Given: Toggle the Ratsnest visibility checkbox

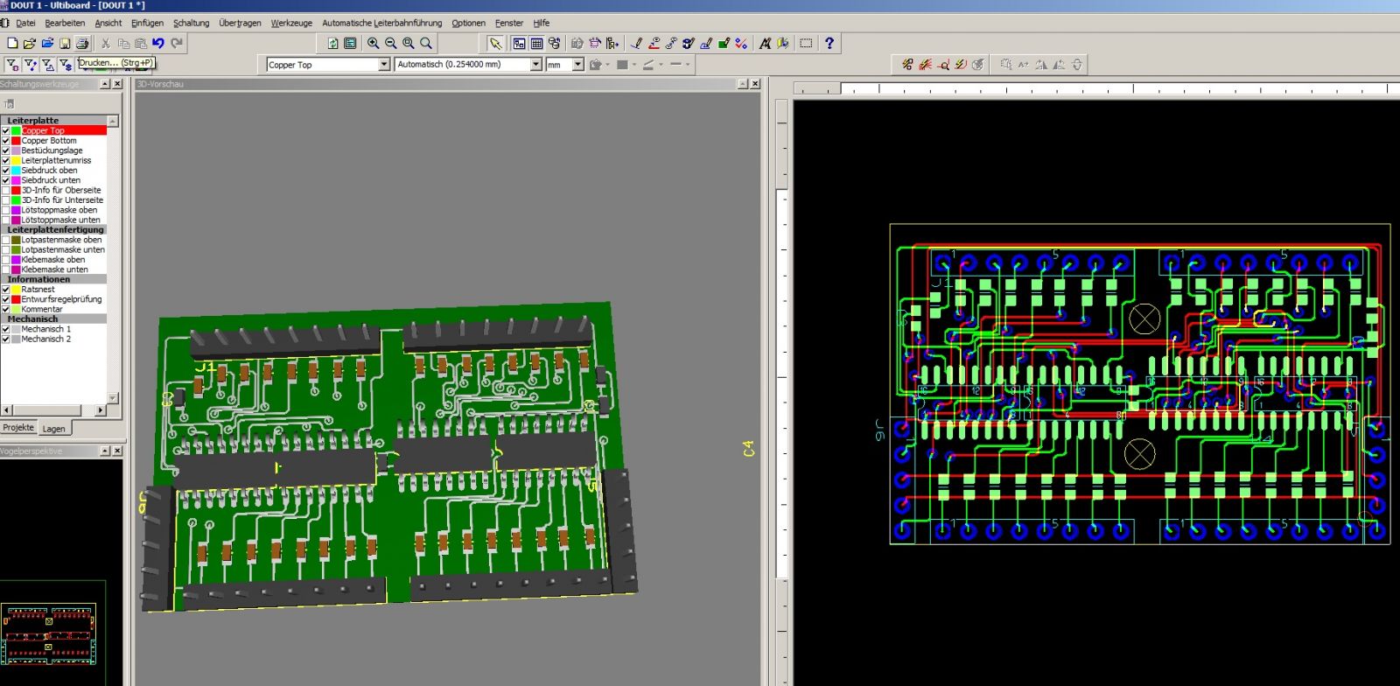Looking at the screenshot, I should [6, 290].
